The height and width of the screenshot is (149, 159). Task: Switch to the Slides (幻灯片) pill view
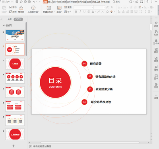(x=18, y=20)
